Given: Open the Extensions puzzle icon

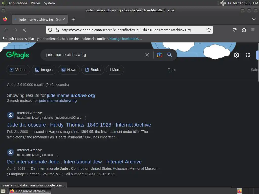Looking at the screenshot, I should tap(244, 30).
